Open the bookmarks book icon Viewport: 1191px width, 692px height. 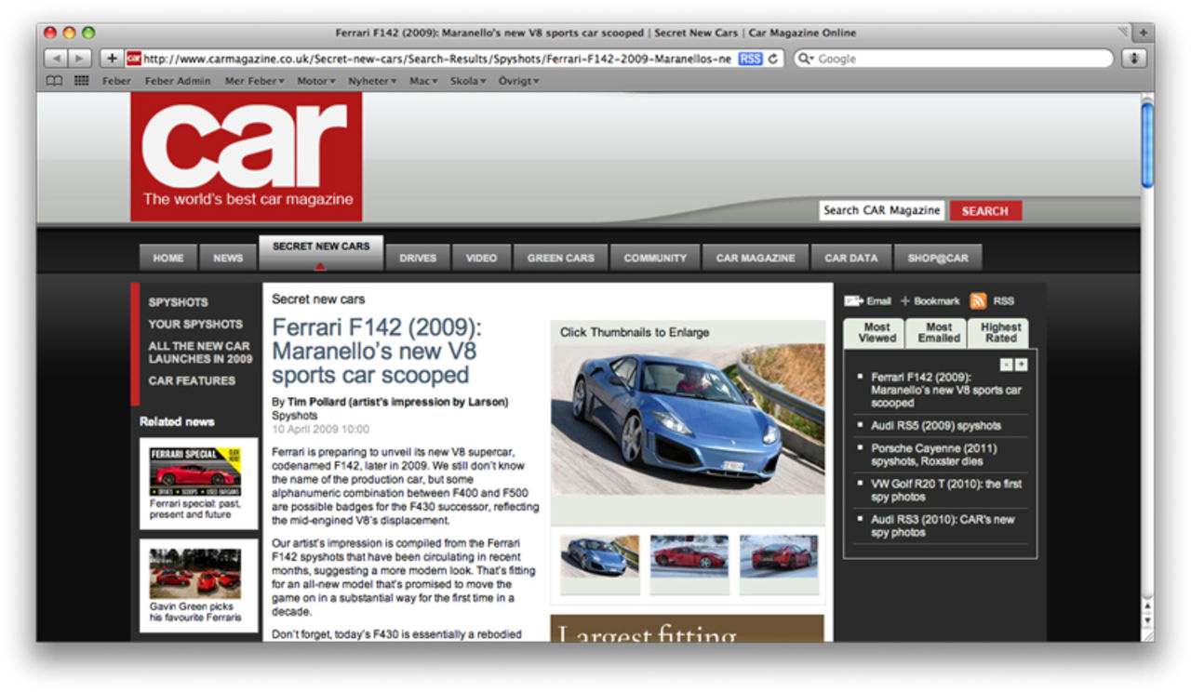click(x=53, y=80)
